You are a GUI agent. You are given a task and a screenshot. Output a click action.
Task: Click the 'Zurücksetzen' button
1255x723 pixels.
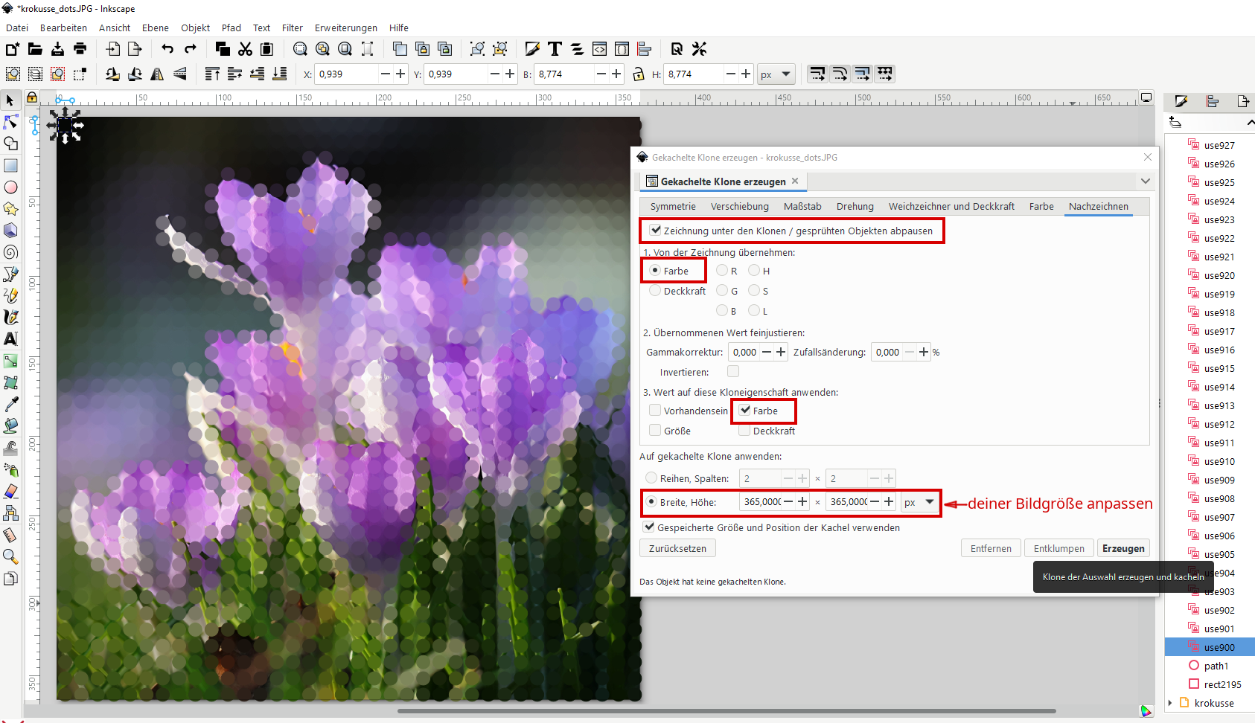pyautogui.click(x=677, y=548)
